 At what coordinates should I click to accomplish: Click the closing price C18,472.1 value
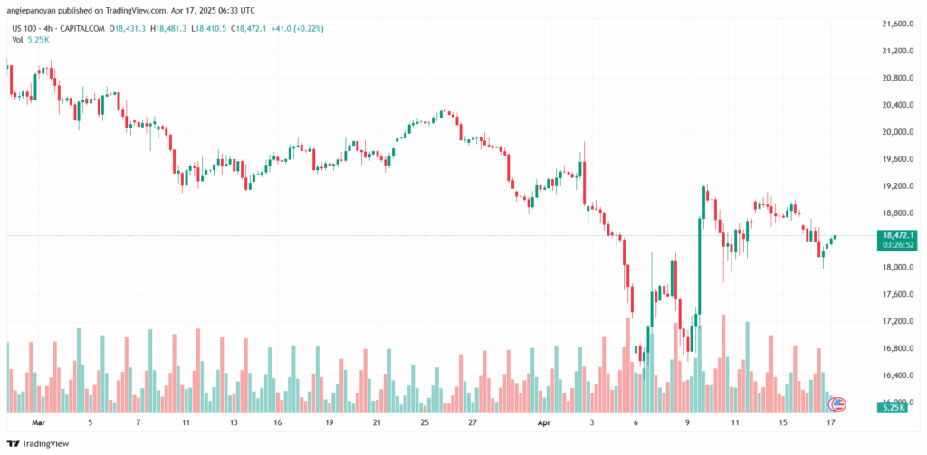tap(250, 29)
